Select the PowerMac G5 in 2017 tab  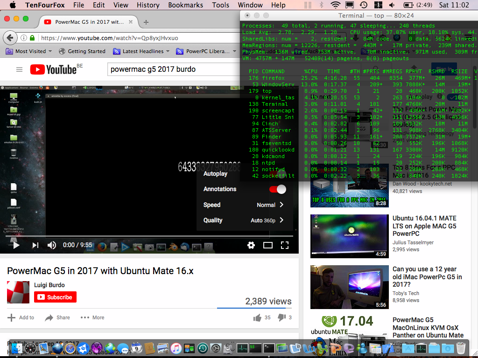tap(88, 22)
